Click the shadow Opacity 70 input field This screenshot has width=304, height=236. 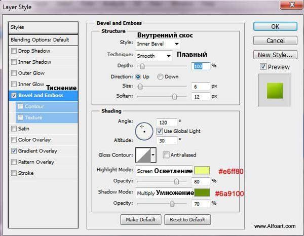pyautogui.click(x=201, y=204)
